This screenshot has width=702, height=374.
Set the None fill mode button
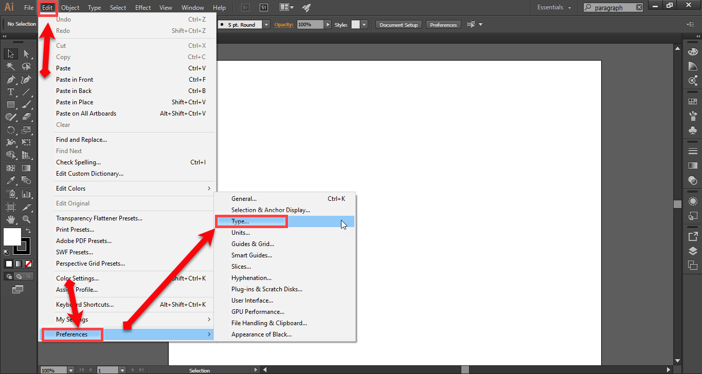pyautogui.click(x=29, y=264)
